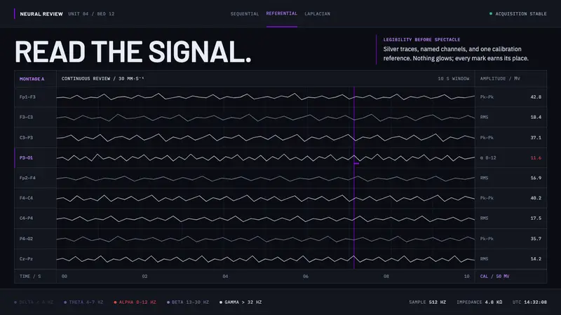Toggle the Beta 13-30 Hz band
Image resolution: width=561 pixels, height=315 pixels.
tap(188, 302)
